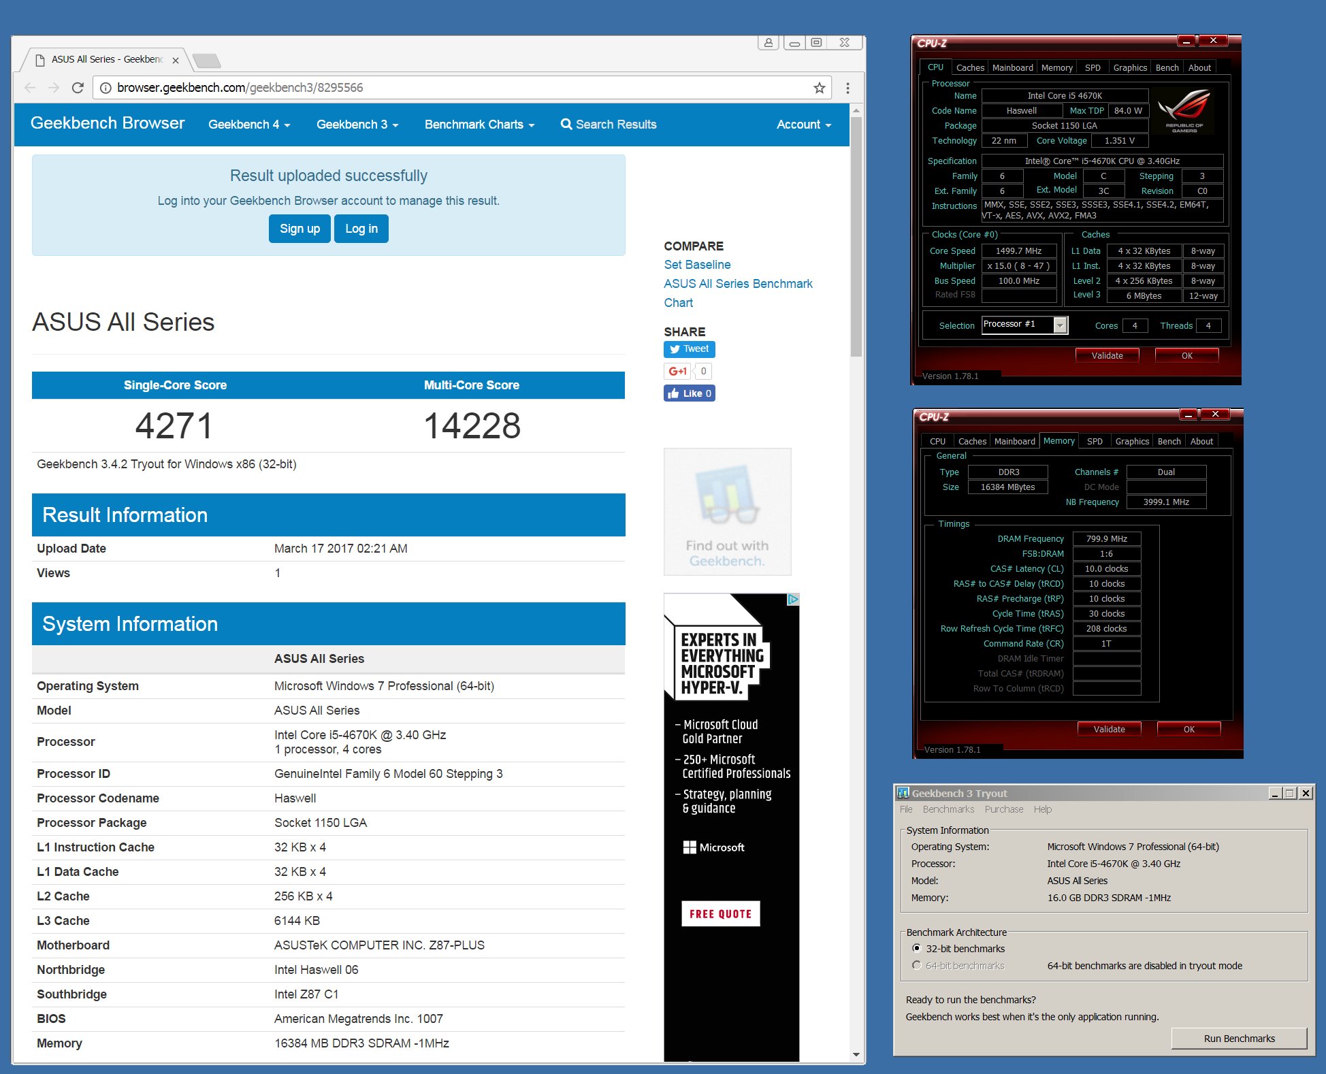Open About tab in top CPU-Z window

1199,67
